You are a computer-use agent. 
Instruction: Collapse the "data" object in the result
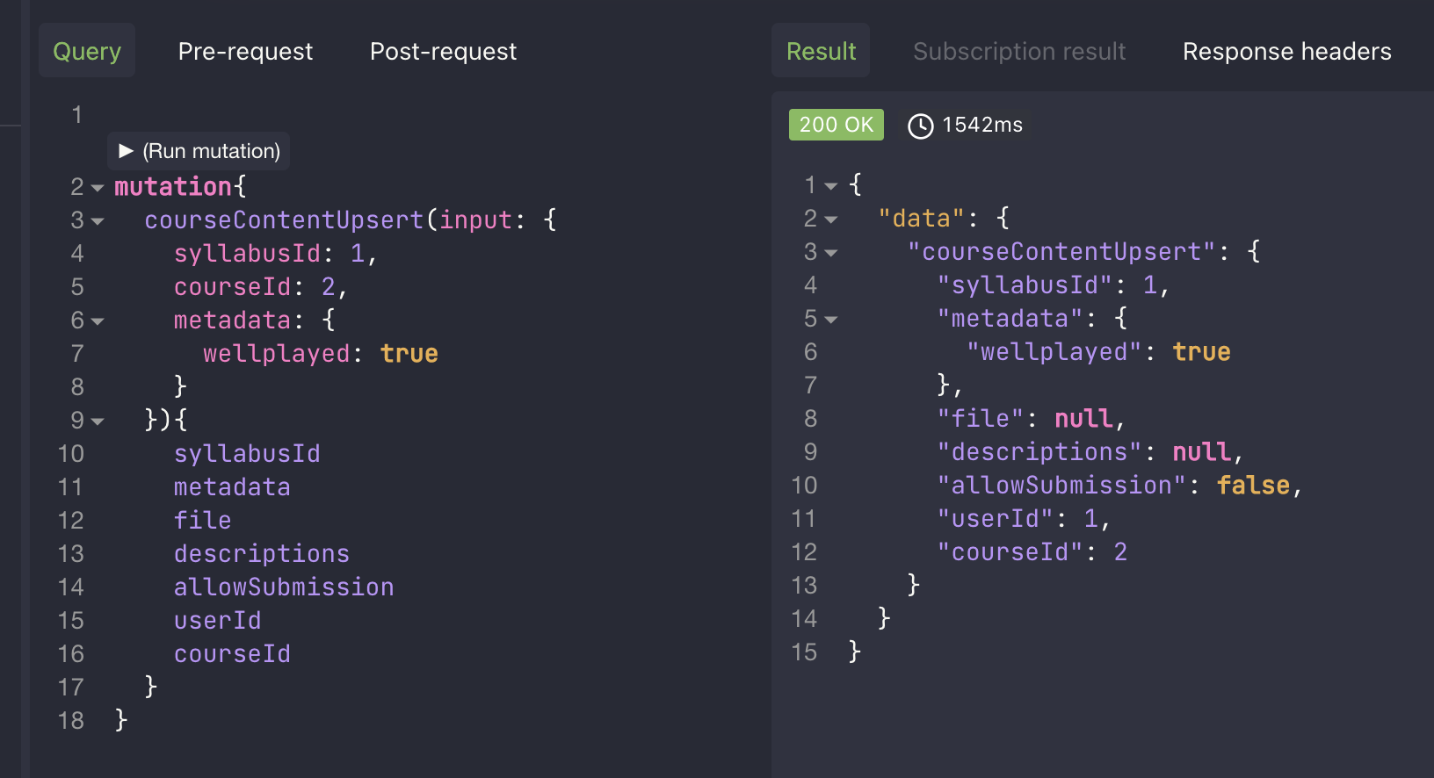coord(830,219)
